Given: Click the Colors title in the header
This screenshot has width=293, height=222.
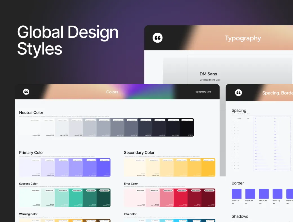Looking at the screenshot, I should 112,92.
